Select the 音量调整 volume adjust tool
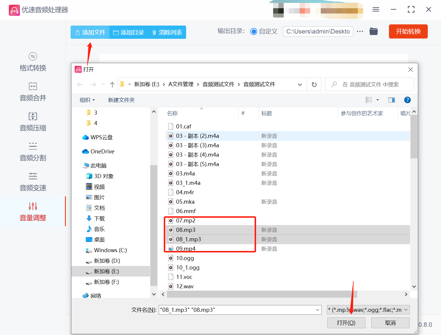Screen dimensions: 441x335 coord(33,212)
